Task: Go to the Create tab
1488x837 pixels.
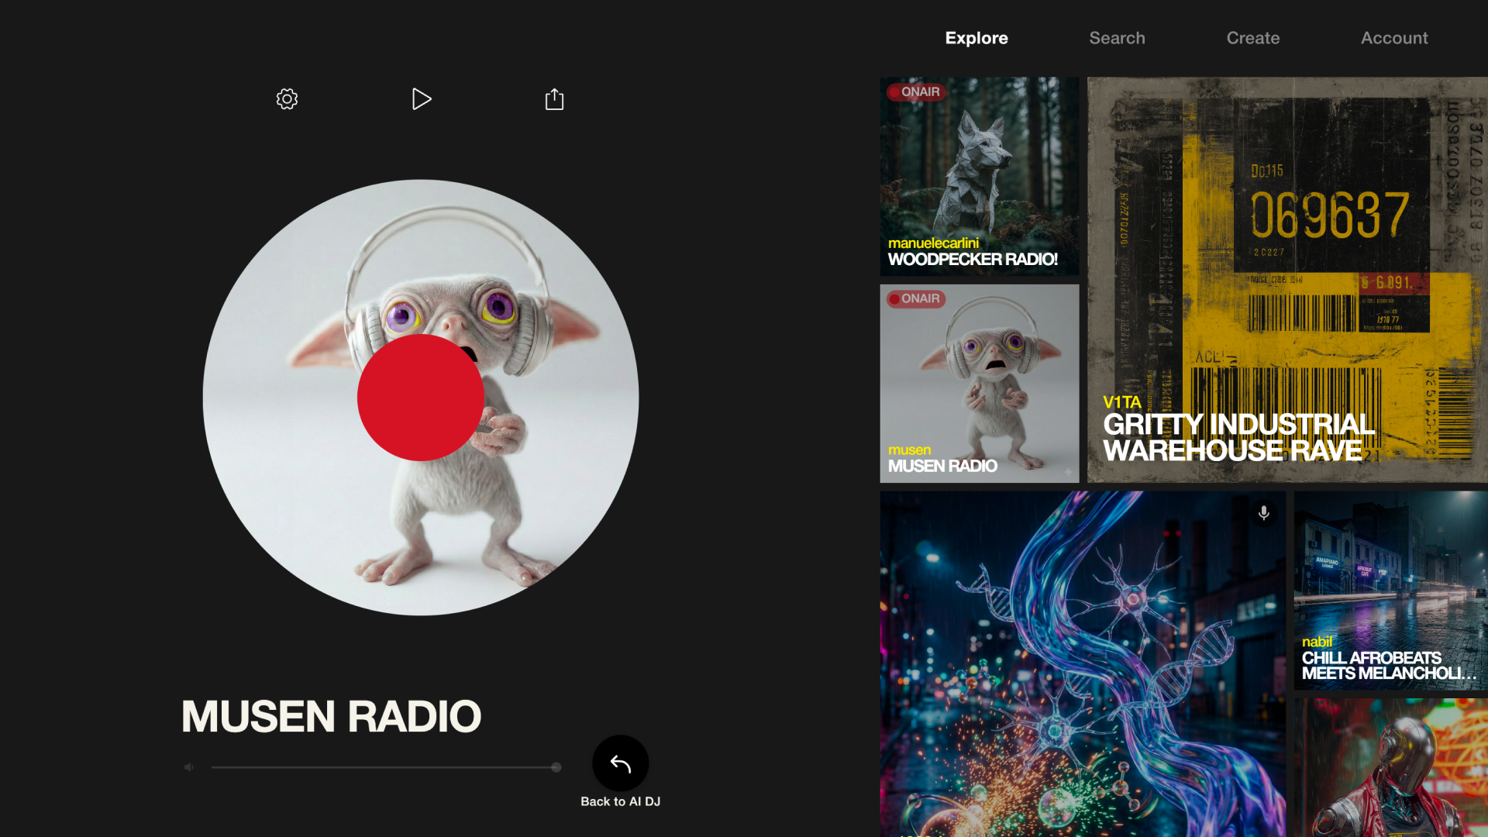Action: 1252,38
